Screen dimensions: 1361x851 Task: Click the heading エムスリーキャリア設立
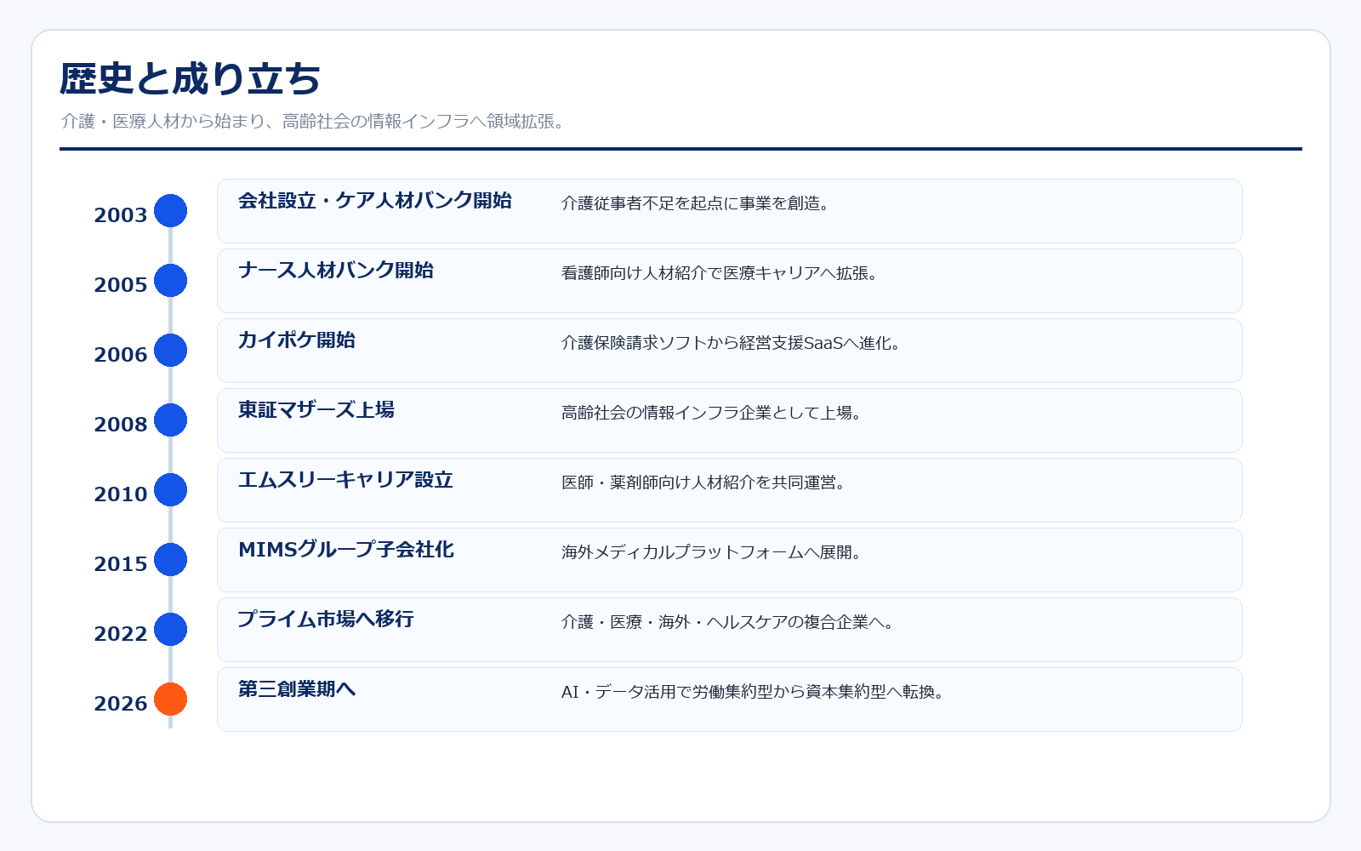click(x=345, y=480)
